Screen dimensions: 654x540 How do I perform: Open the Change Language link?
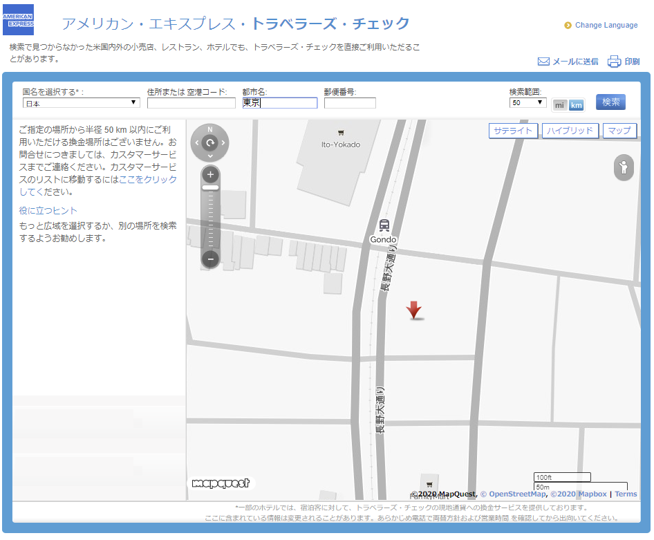pos(606,25)
